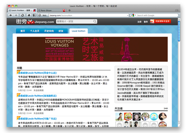
Task: Click the 发自街旁网 label under 国金中心店 entry
Action: coord(39,90)
